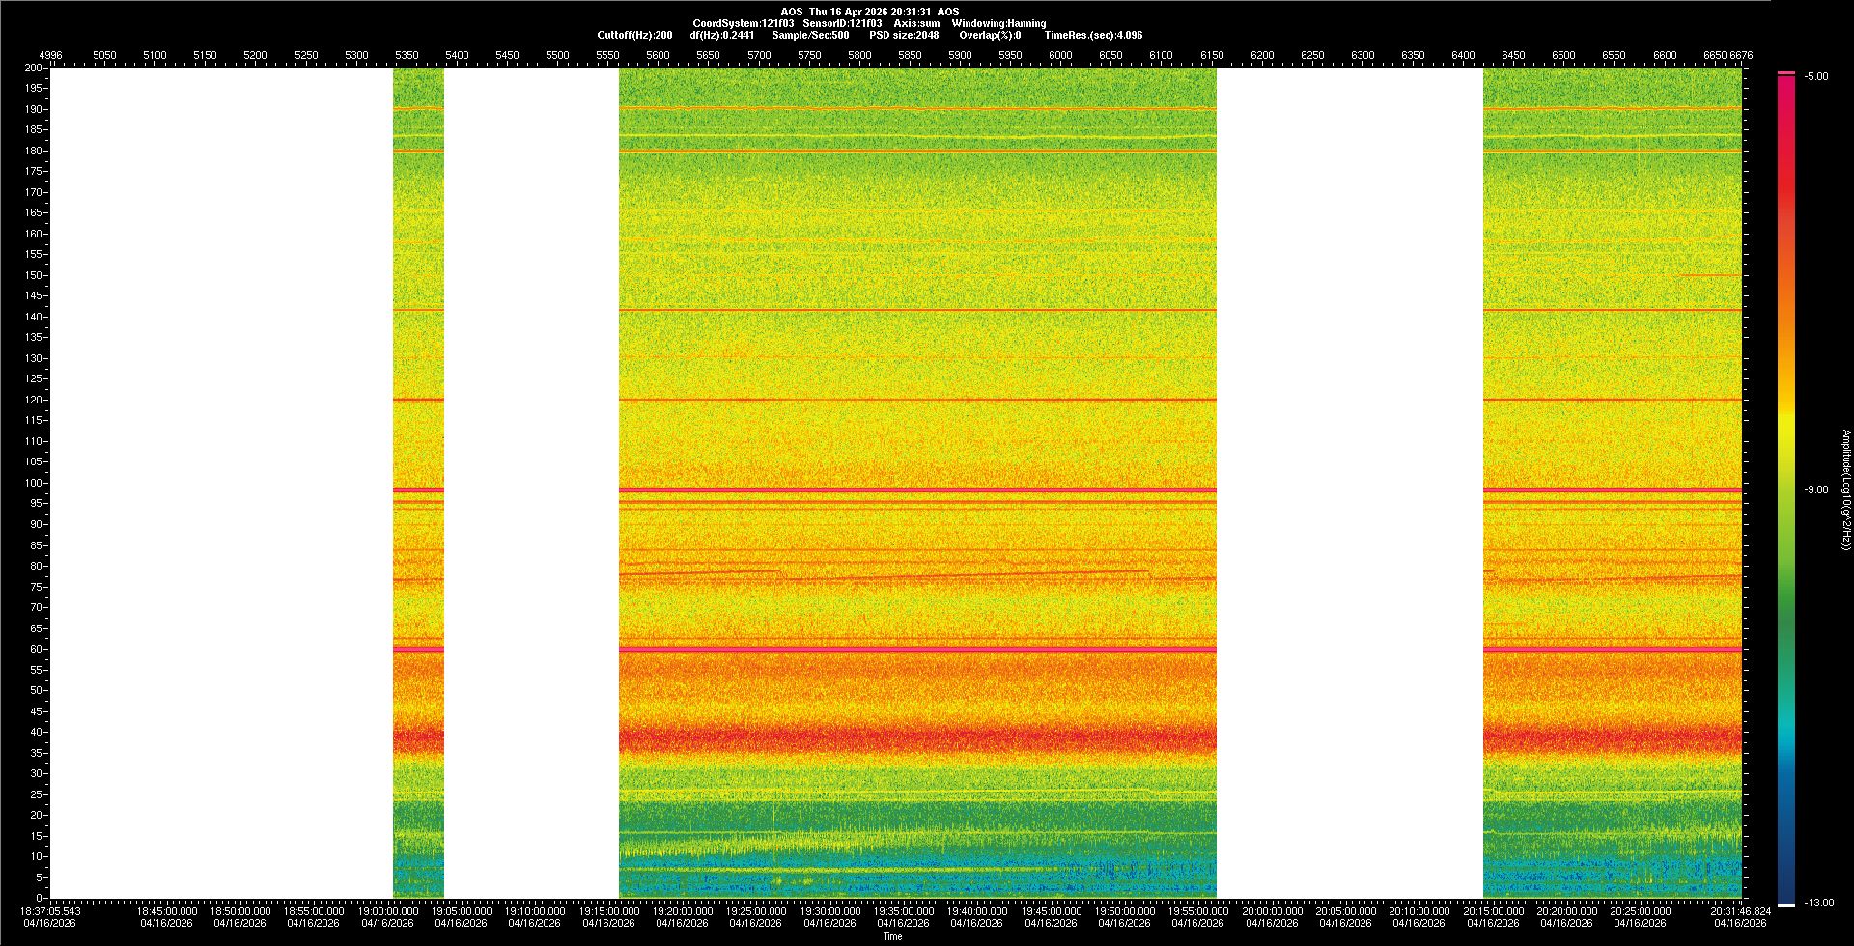
Task: Click the "5200" tick on top axis
Action: 255,55
